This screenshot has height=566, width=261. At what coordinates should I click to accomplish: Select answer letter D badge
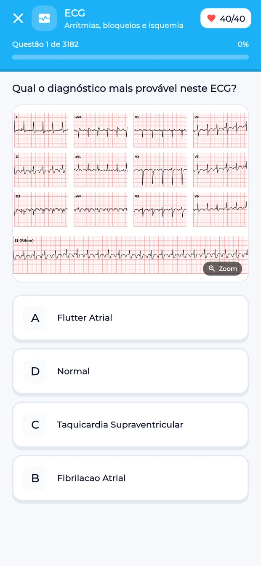pos(35,371)
